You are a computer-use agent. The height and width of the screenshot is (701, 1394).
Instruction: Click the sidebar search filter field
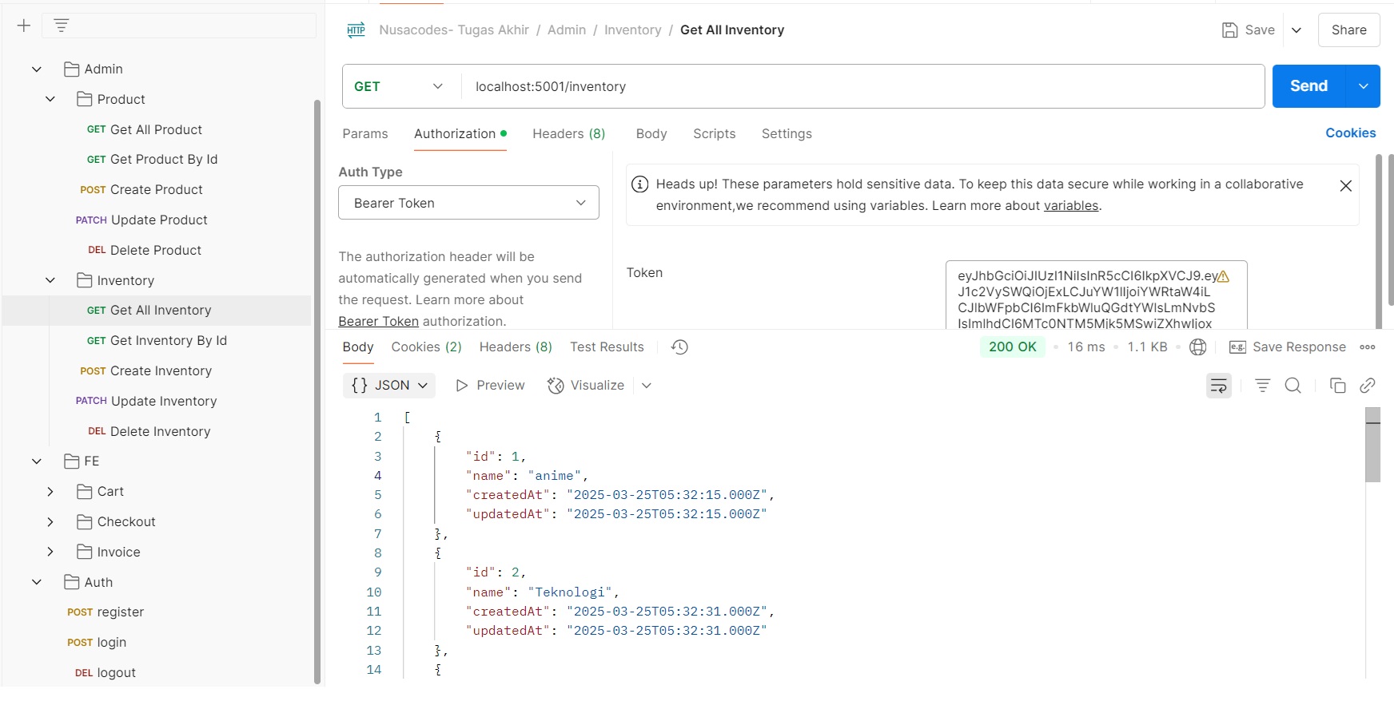179,26
